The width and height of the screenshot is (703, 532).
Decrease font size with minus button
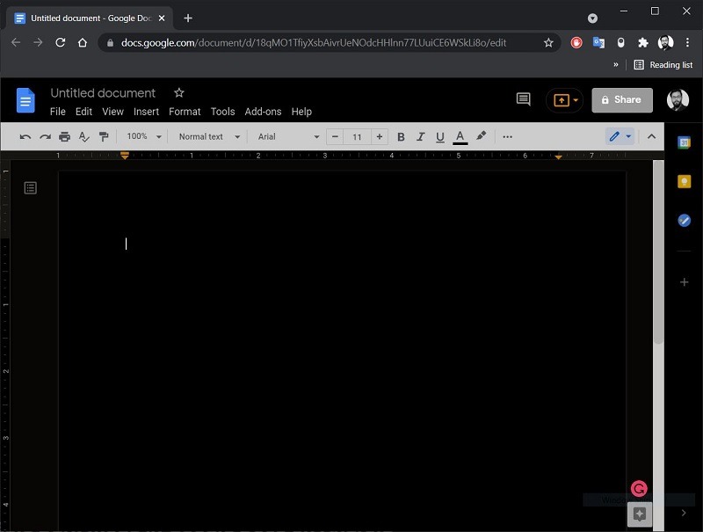coord(335,136)
